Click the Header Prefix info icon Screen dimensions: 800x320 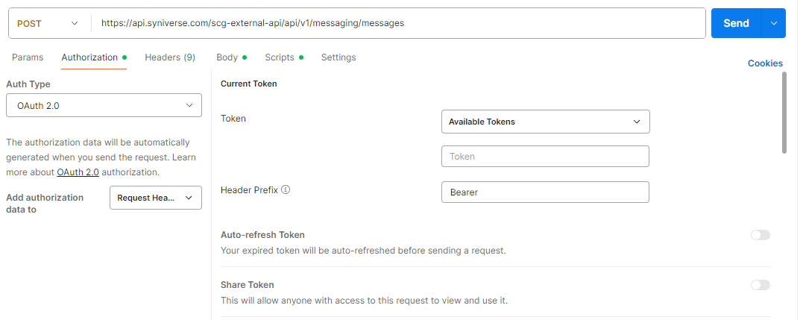(x=286, y=190)
